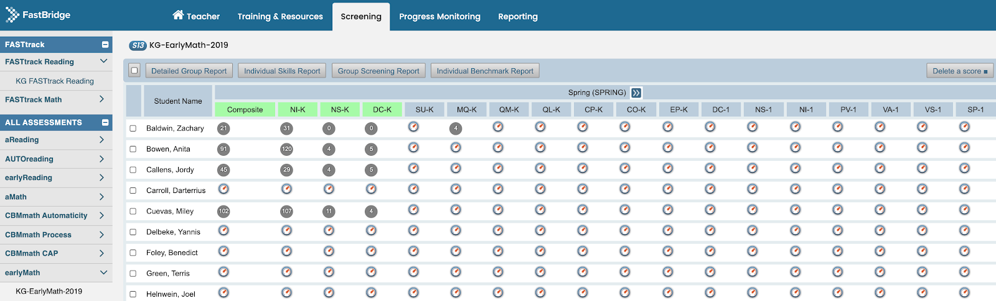Open Bowen, Anita's MQ-K assessment clock icon
The width and height of the screenshot is (996, 301).
point(456,148)
